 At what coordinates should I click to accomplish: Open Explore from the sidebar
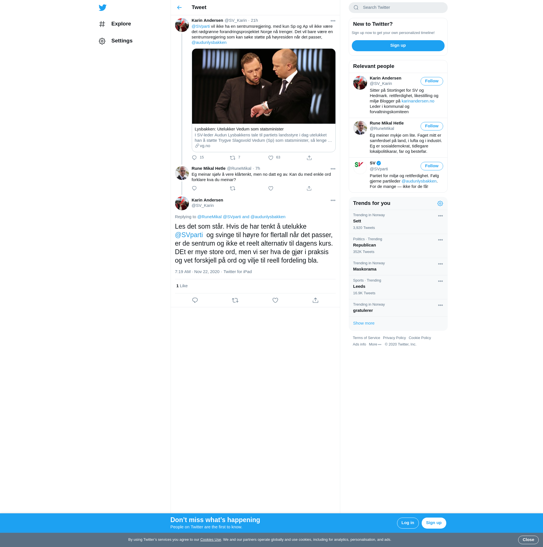[121, 24]
